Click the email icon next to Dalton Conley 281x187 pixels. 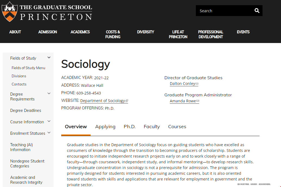point(197,84)
